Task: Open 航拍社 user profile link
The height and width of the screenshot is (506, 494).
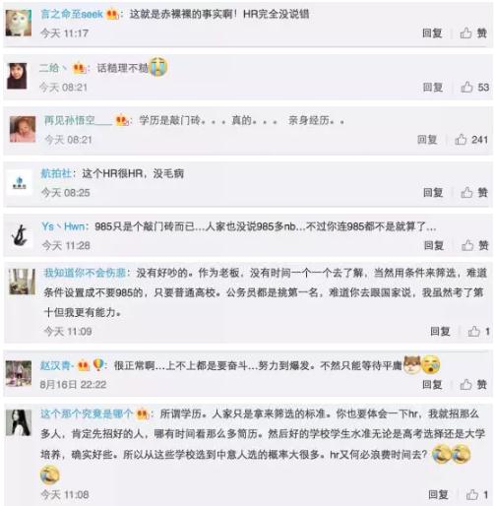Action: tap(56, 173)
